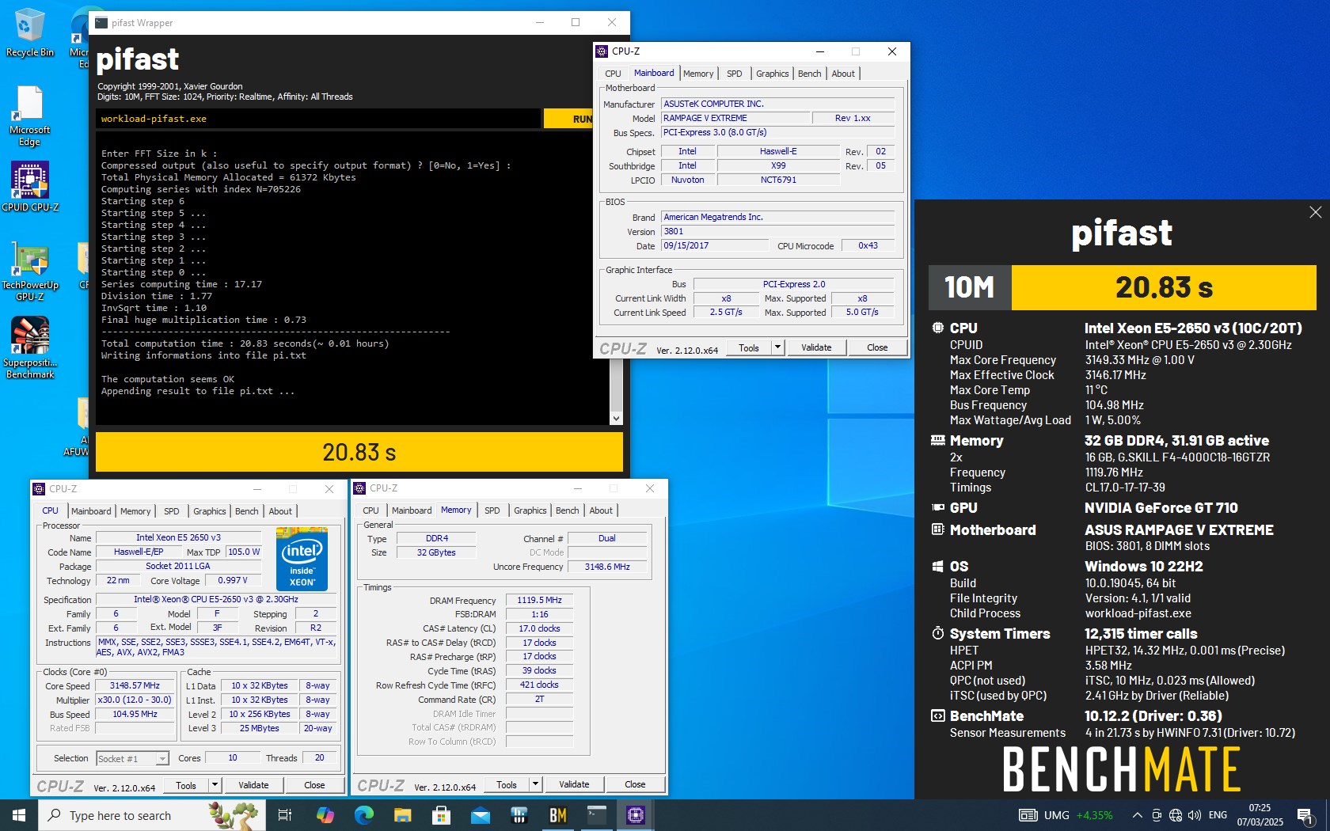This screenshot has height=831, width=1330.
Task: Open the Bench tab in the CPU tab window
Action: [247, 511]
